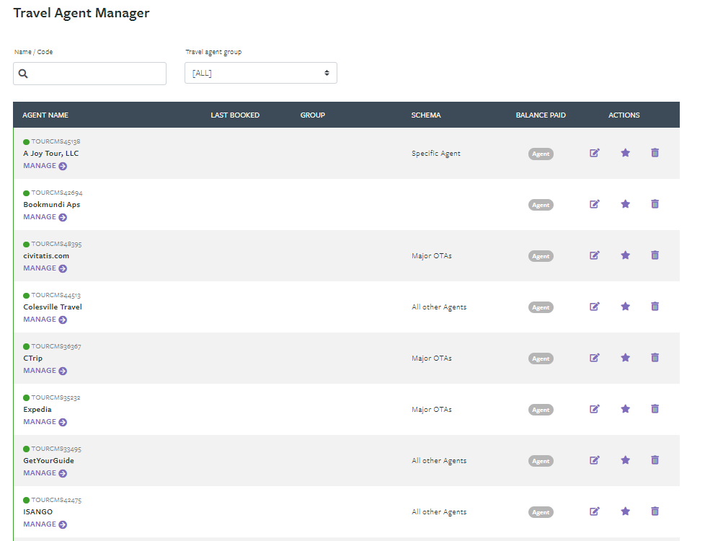Open MANAGE link for civitatis.com
The width and height of the screenshot is (705, 541).
point(45,268)
